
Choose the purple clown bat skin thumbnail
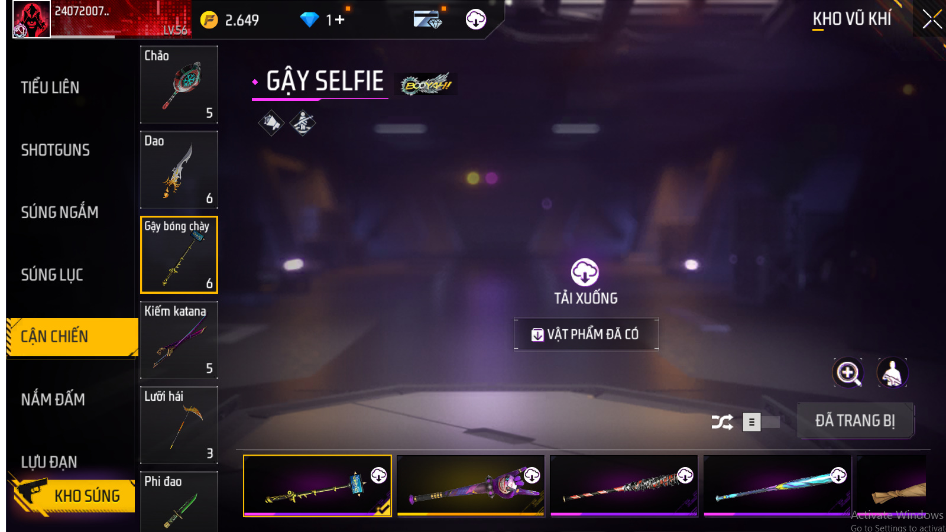[x=471, y=486]
